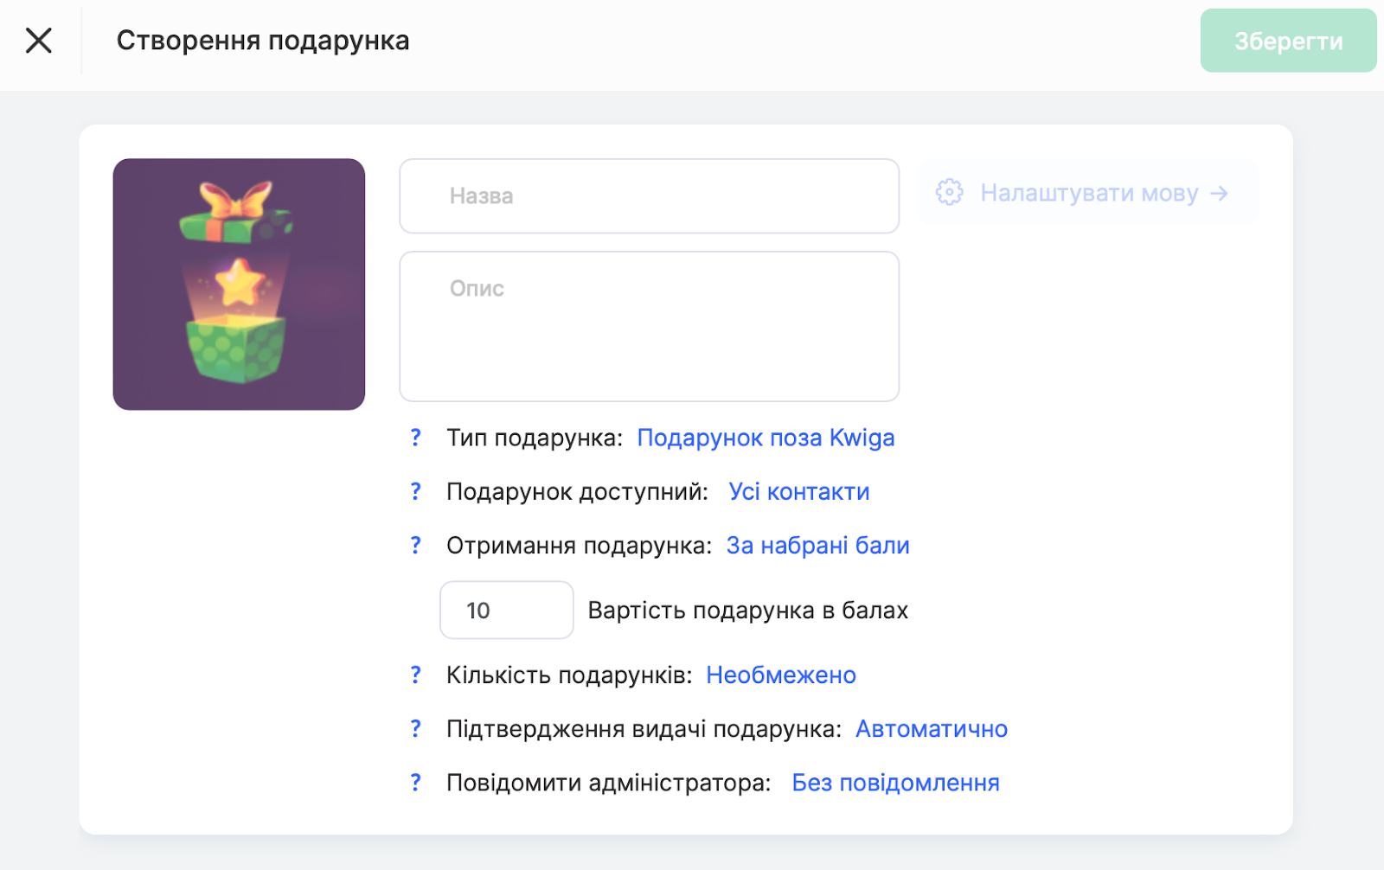Change admin notification Без повідомлення

pos(895,782)
